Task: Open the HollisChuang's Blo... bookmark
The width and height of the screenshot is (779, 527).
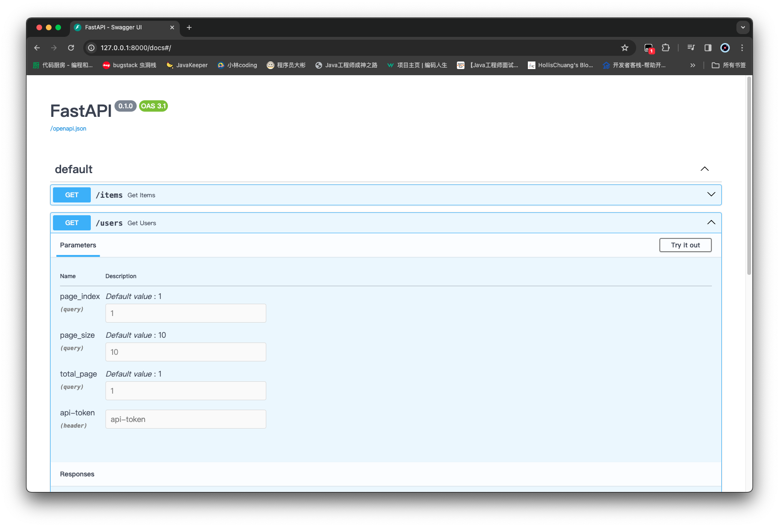Action: [560, 65]
